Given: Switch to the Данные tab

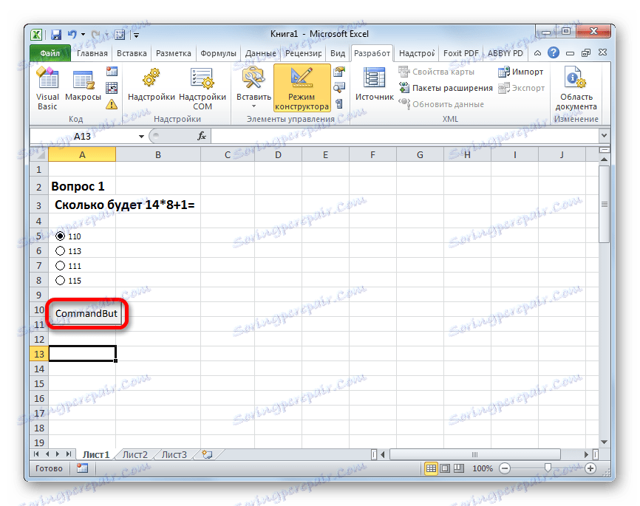Looking at the screenshot, I should point(260,53).
